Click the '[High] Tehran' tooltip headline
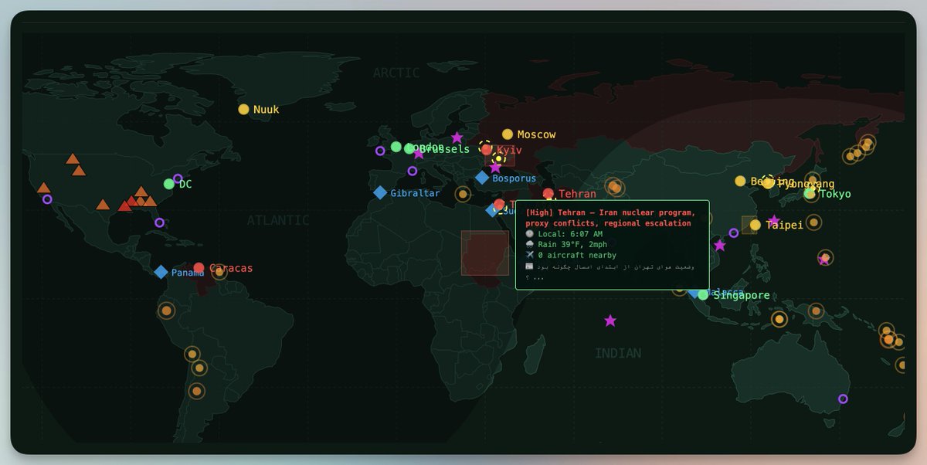This screenshot has height=465, width=927. (x=610, y=218)
